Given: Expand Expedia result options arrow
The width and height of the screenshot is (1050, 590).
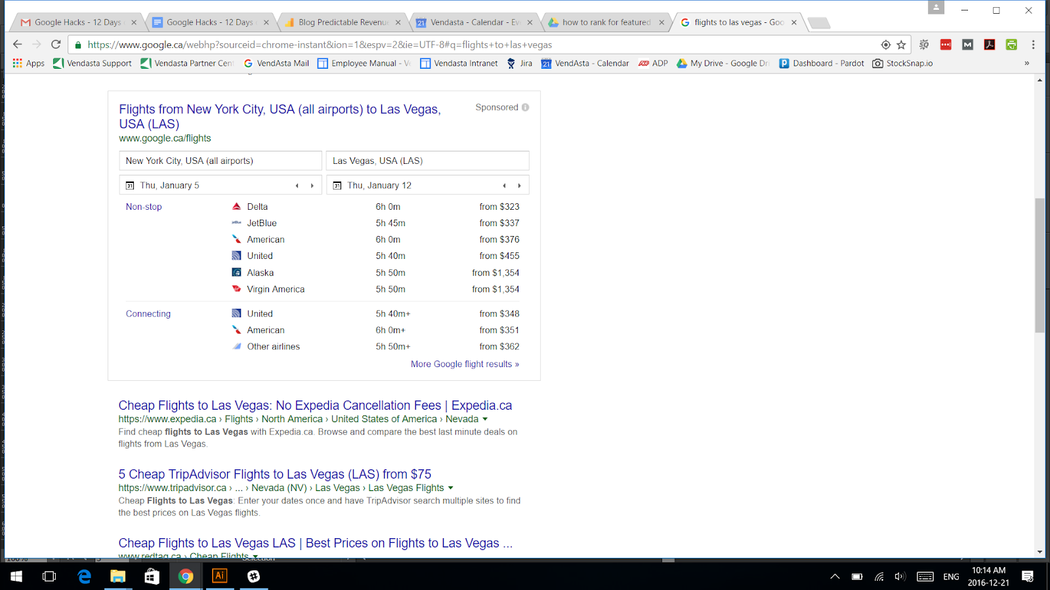Looking at the screenshot, I should (x=485, y=419).
